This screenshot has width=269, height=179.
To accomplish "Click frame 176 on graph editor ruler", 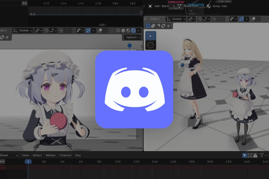I will (x=81, y=3).
